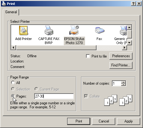Increase number of copies with up arrow

point(123,82)
